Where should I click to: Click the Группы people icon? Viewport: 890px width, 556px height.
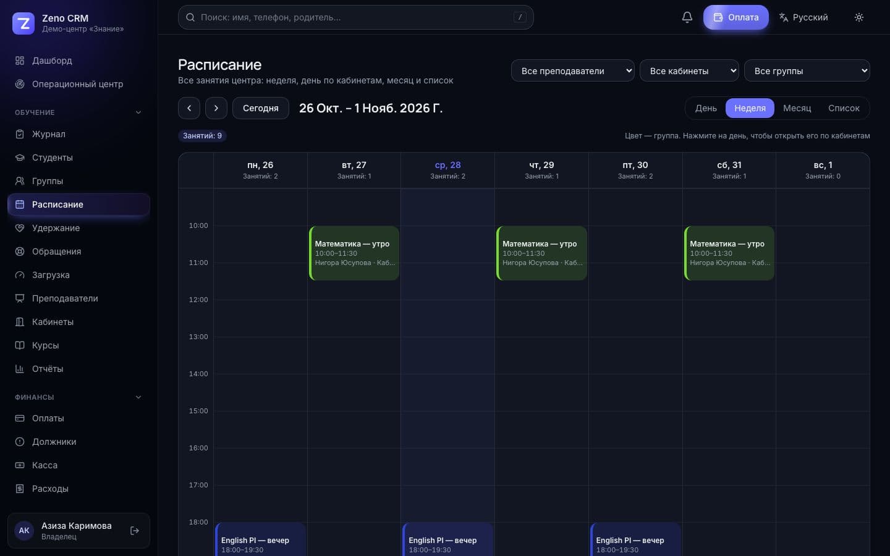20,181
